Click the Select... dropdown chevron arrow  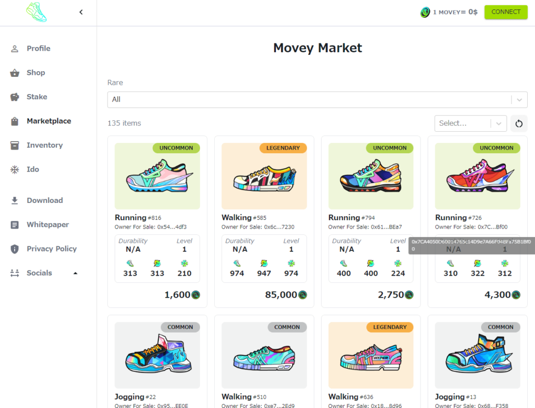pyautogui.click(x=498, y=123)
